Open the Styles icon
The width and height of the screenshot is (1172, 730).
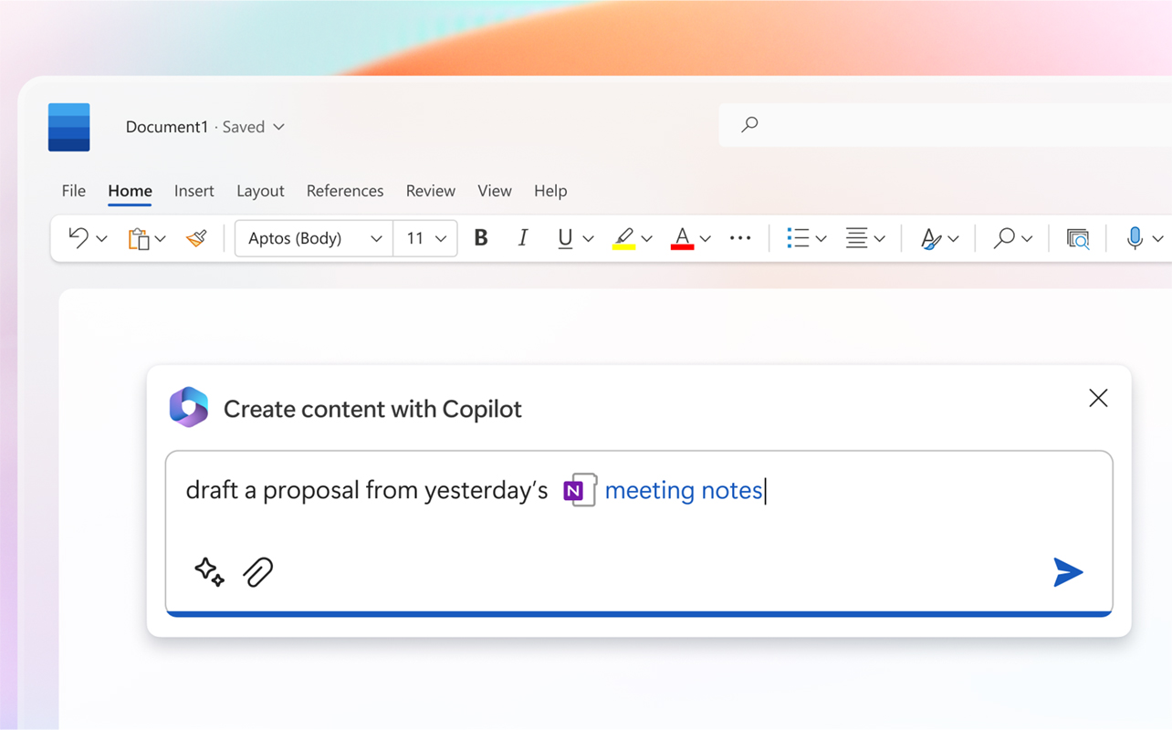[x=930, y=238]
